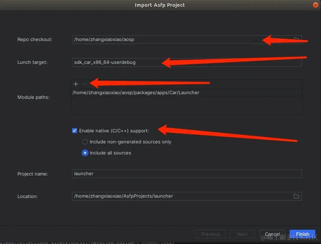Viewport: 321px width, 244px height.
Task: Click the disabled Previous button
Action: pyautogui.click(x=211, y=234)
